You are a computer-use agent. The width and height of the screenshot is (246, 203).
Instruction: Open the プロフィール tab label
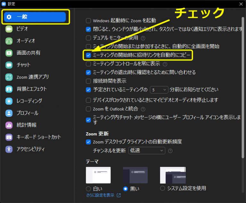point(28,113)
